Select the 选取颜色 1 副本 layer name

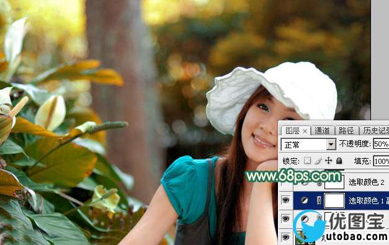(369, 200)
